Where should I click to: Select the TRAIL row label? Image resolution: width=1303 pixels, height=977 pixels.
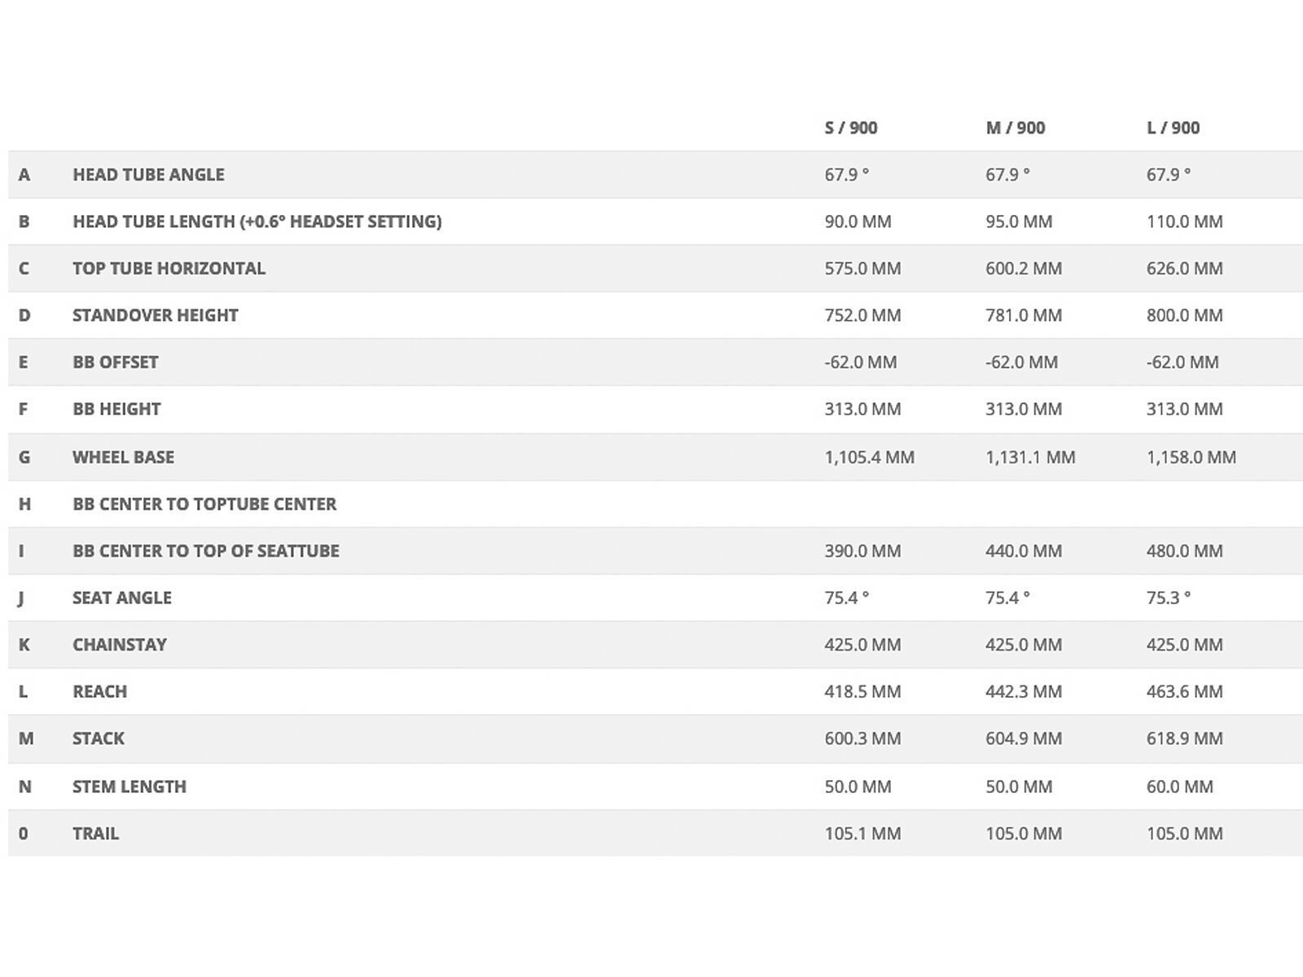[x=95, y=834]
